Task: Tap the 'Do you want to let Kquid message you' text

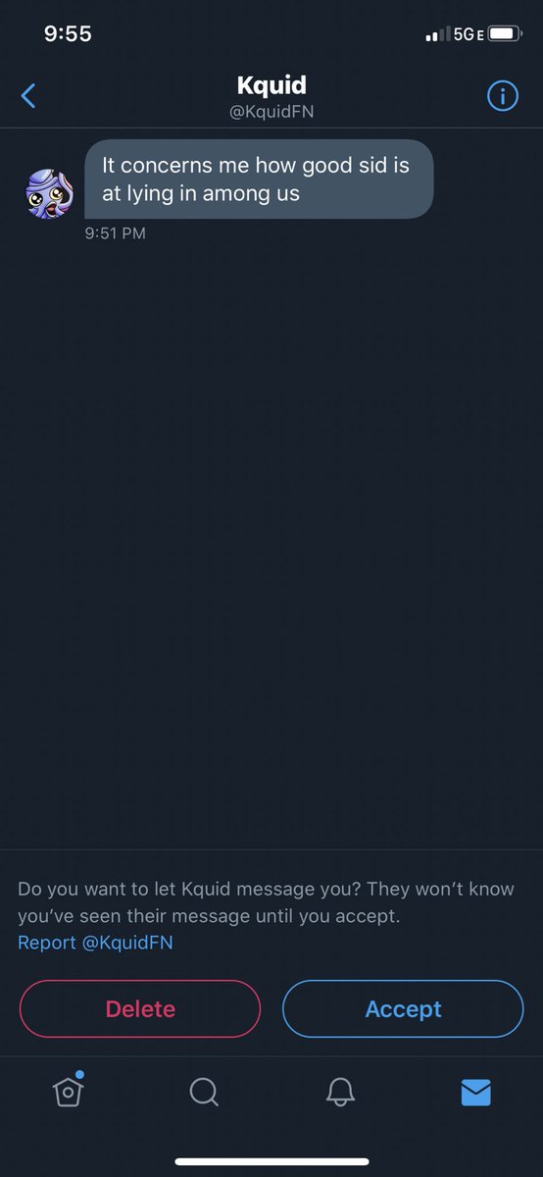Action: tap(266, 903)
